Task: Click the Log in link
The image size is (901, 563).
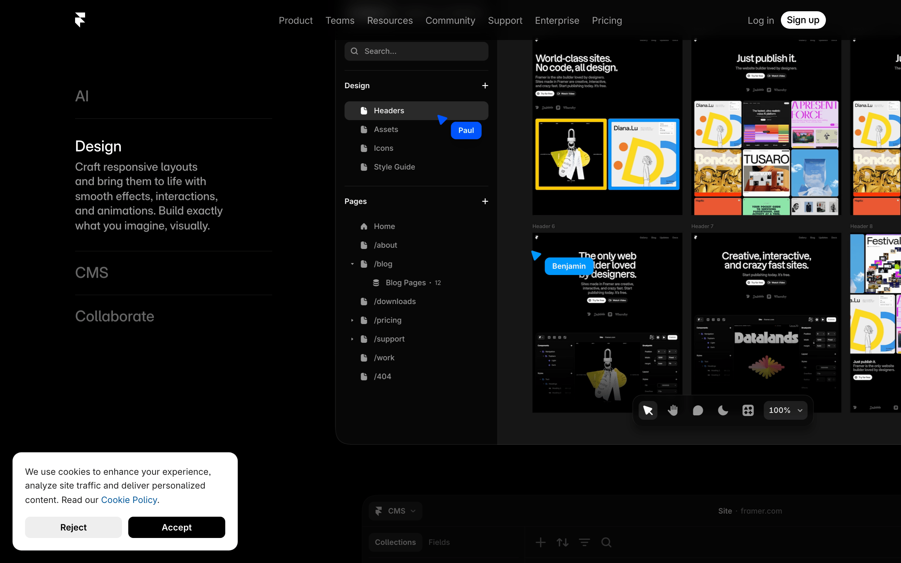Action: (x=761, y=20)
